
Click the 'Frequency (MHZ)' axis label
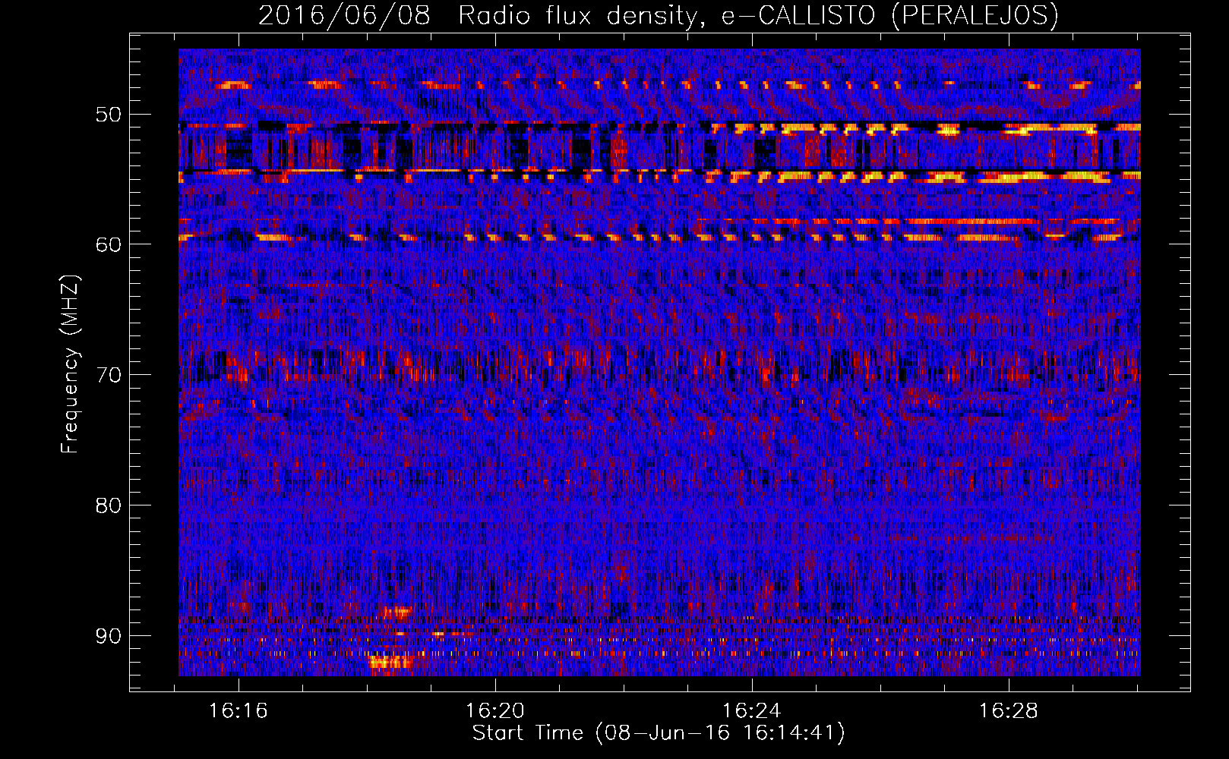(70, 364)
